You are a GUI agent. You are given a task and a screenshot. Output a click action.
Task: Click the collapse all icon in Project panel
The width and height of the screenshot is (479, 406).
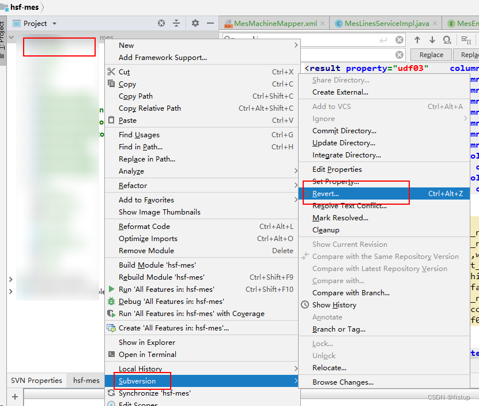click(176, 23)
